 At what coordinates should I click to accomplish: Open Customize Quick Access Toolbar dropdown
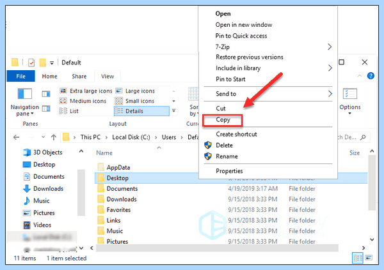click(52, 63)
